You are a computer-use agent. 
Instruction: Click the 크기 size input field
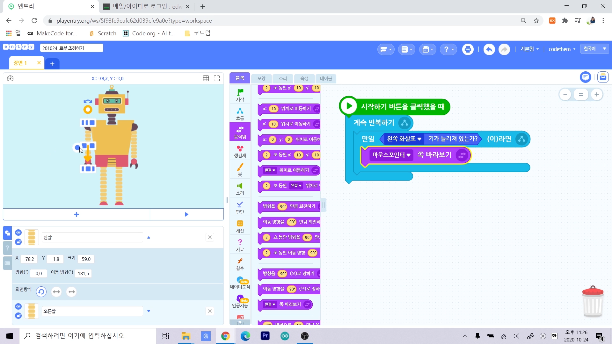tap(86, 259)
